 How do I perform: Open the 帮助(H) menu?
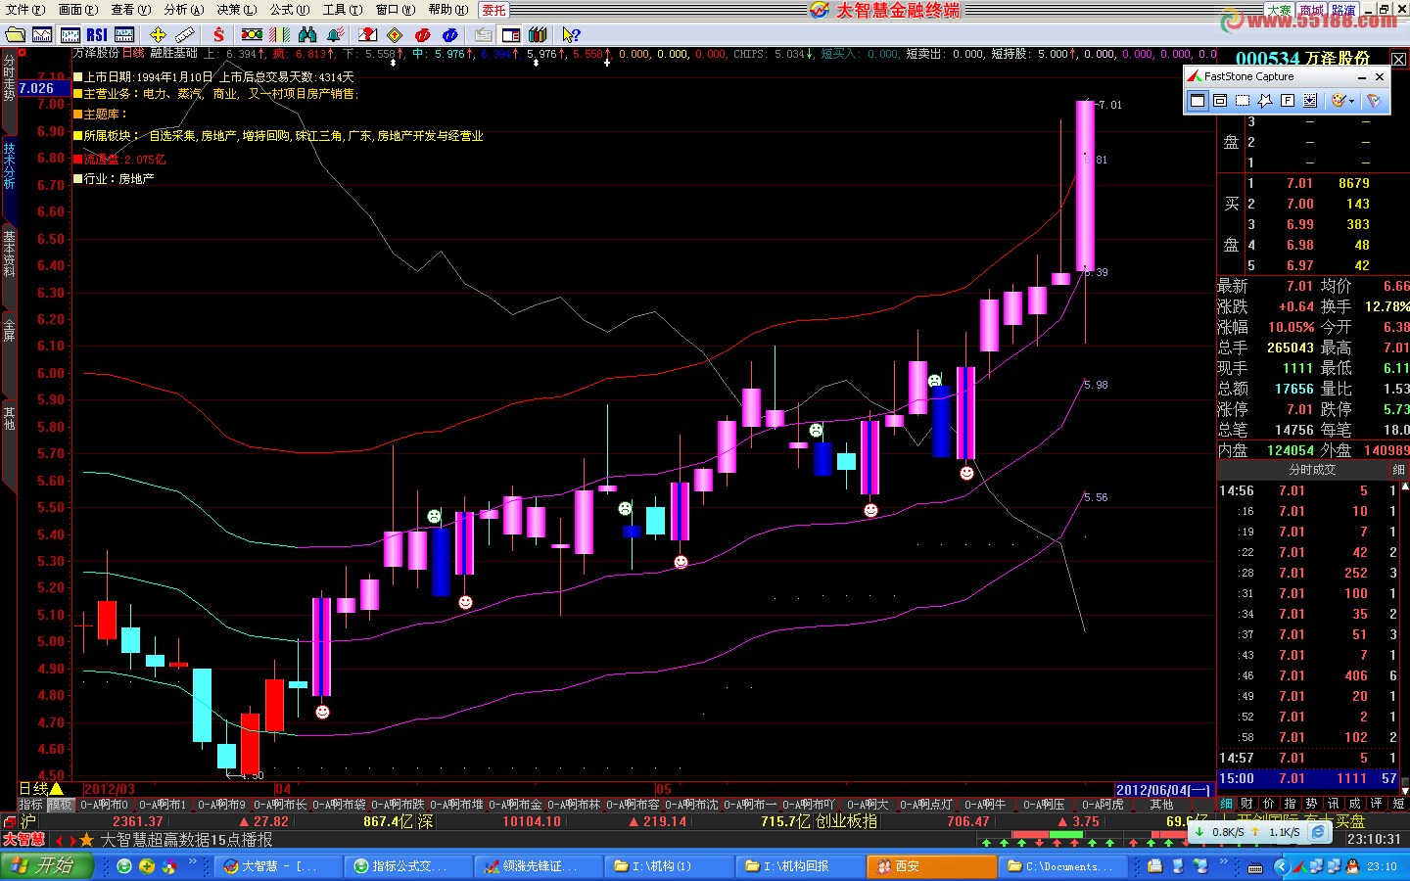pos(448,10)
